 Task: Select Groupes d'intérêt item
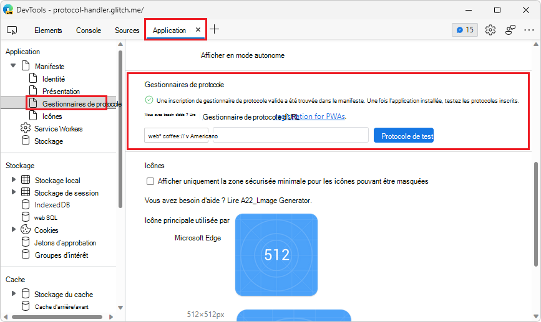61,255
